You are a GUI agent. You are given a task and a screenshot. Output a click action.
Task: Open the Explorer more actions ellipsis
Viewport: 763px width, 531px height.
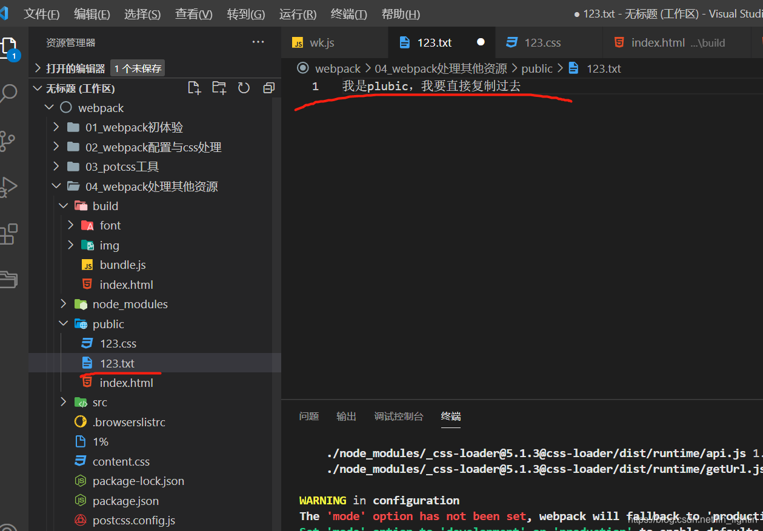coord(258,42)
